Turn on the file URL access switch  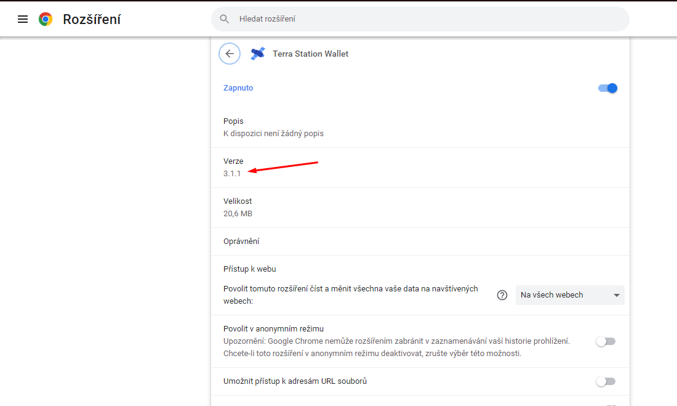tap(606, 381)
